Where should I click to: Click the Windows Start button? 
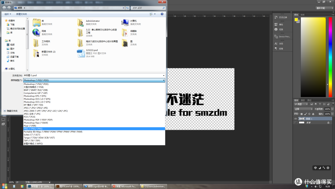point(4,186)
